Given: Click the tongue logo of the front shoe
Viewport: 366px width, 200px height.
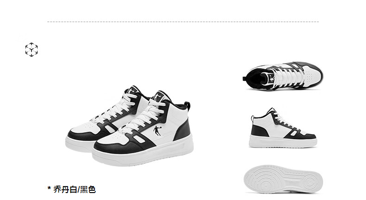Looking at the screenshot, I should [157, 97].
